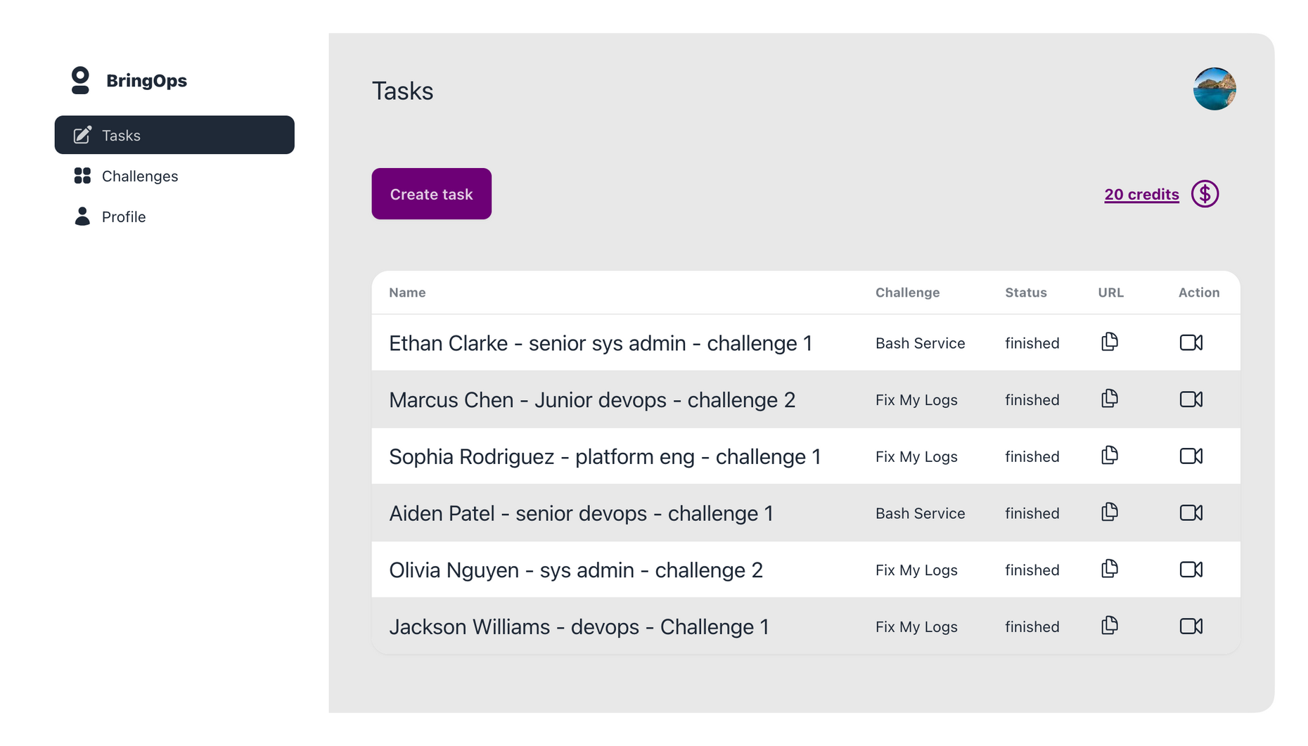This screenshot has width=1308, height=746.
Task: Open Profile from the sidebar
Action: click(x=123, y=217)
